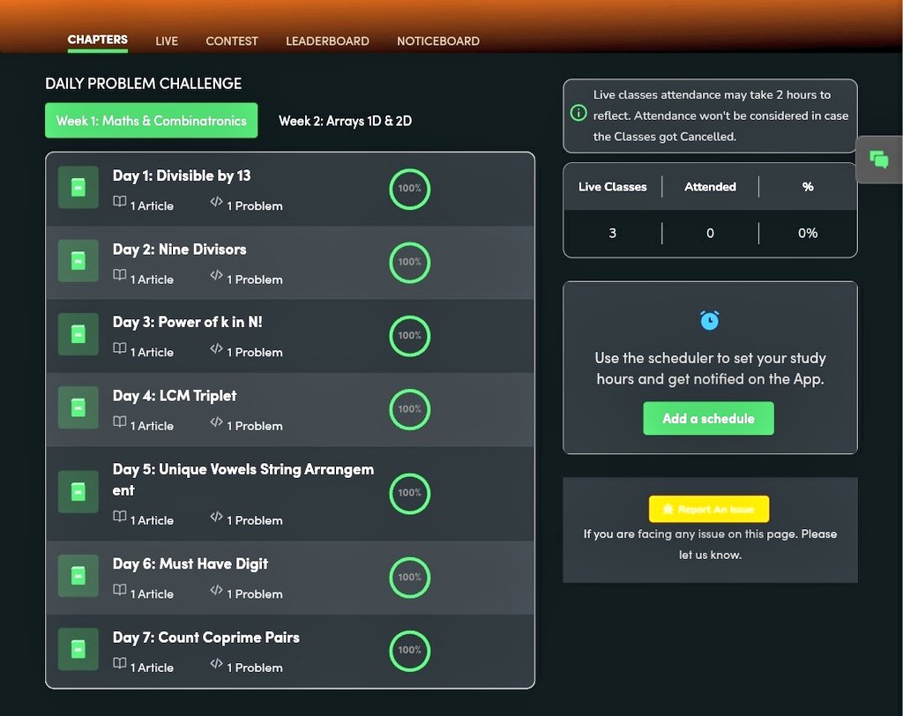Click Day 2 100% progress ring
This screenshot has width=903, height=716.
point(409,262)
